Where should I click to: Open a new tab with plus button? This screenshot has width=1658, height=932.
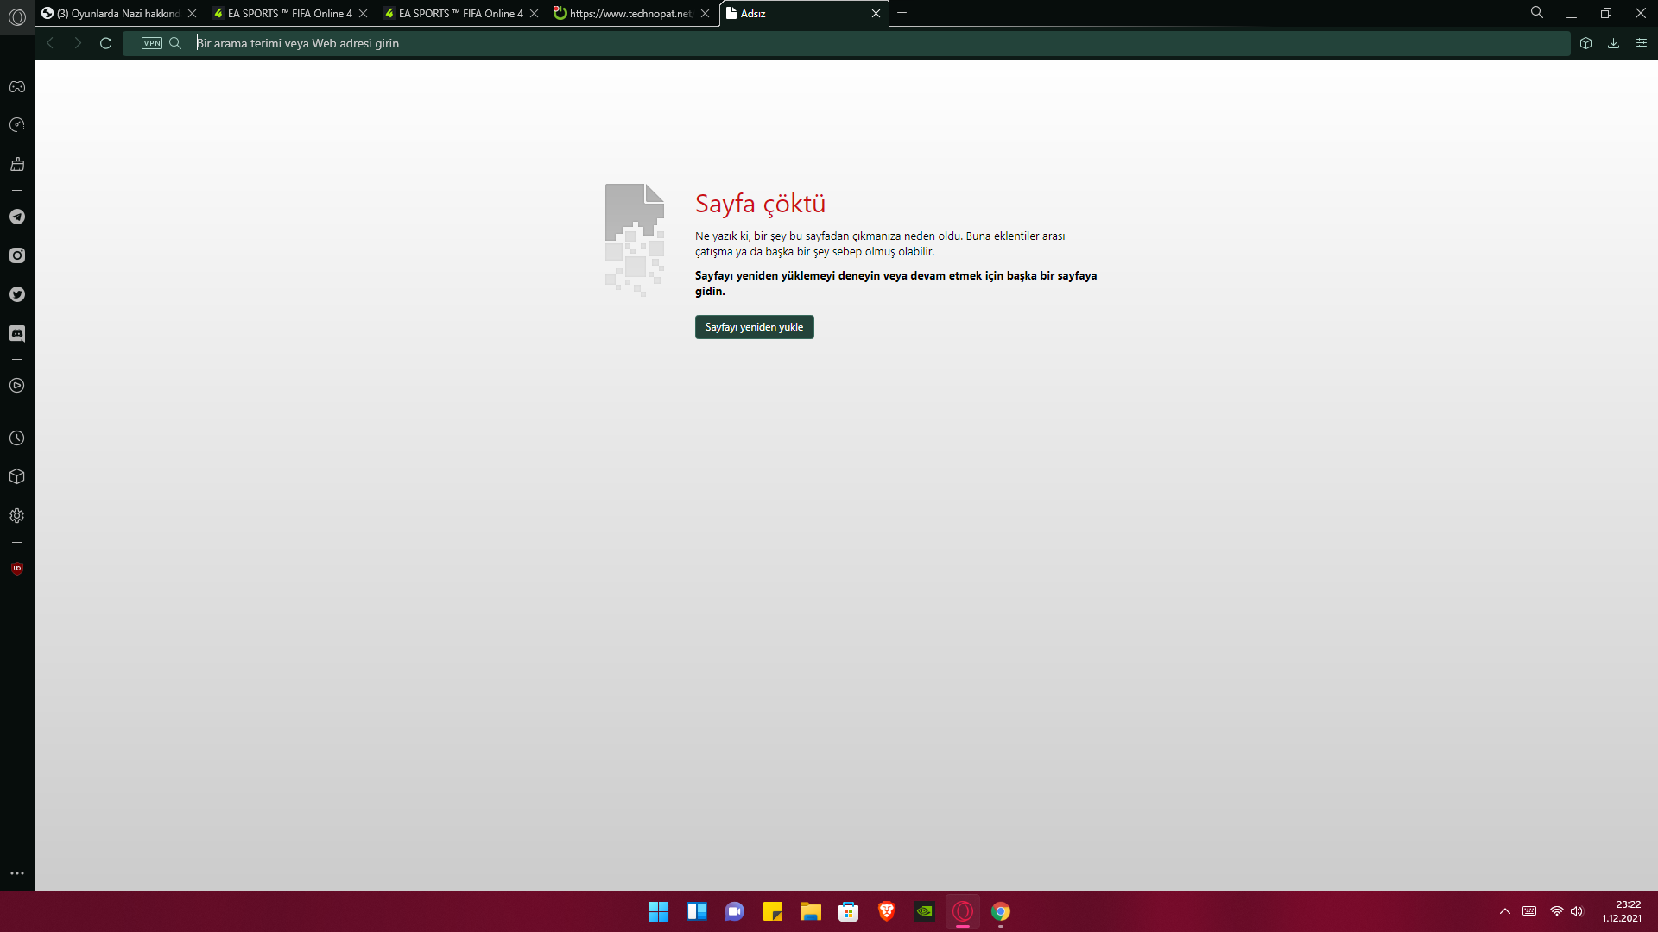click(902, 13)
